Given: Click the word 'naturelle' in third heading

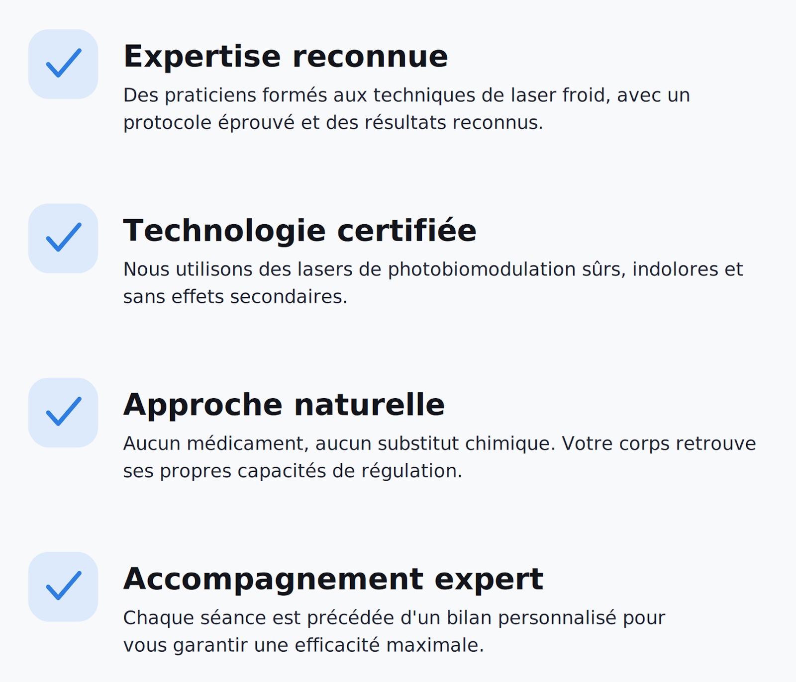Looking at the screenshot, I should 369,405.
